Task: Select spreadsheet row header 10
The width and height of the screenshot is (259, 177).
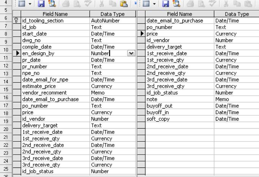Action: [6, 50]
